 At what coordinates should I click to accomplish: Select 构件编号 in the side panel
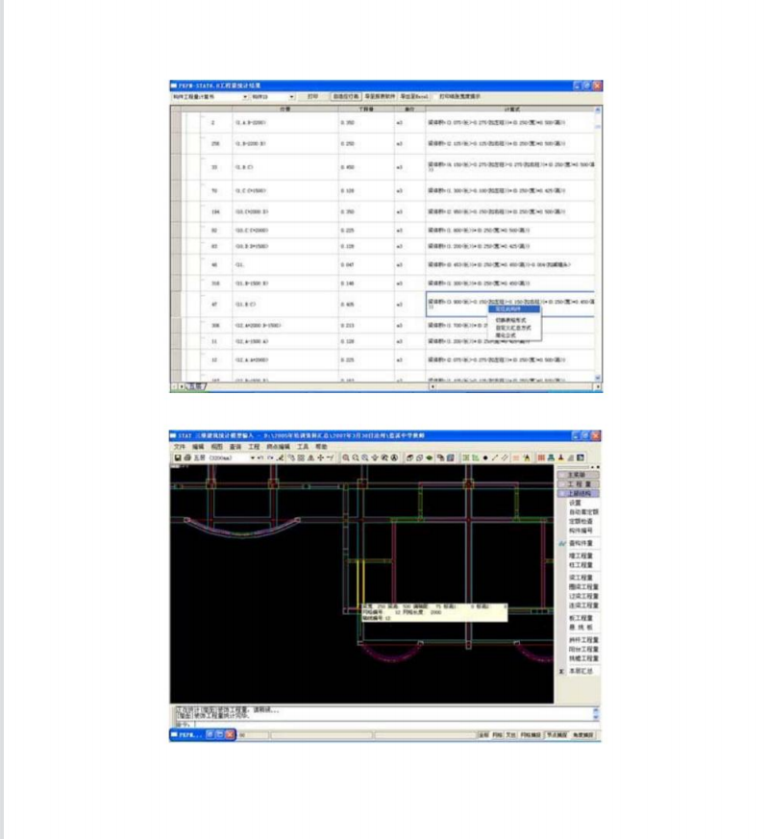click(581, 531)
